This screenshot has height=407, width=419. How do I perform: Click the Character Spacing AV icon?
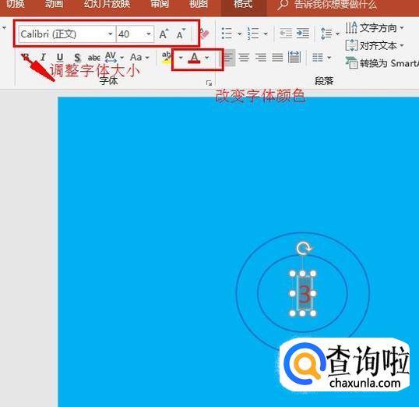click(111, 57)
